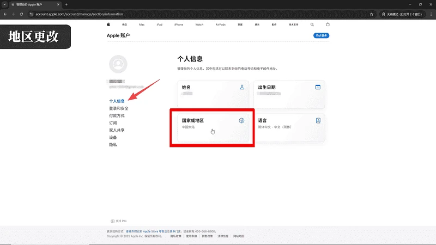The height and width of the screenshot is (245, 436).
Task: Click the 中国大陆 region value
Action: click(188, 127)
